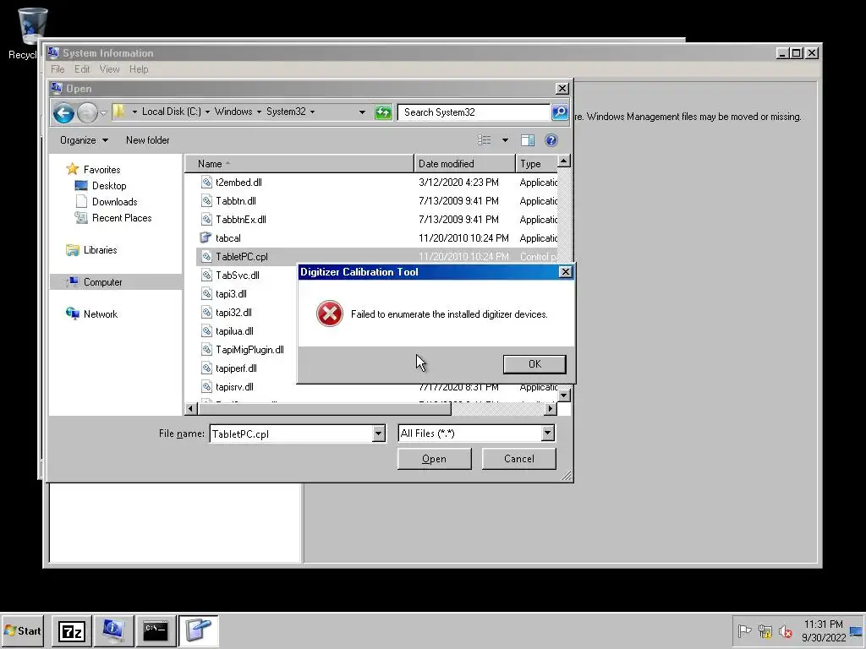Click the horizontal scrollbar right arrow

click(x=550, y=409)
